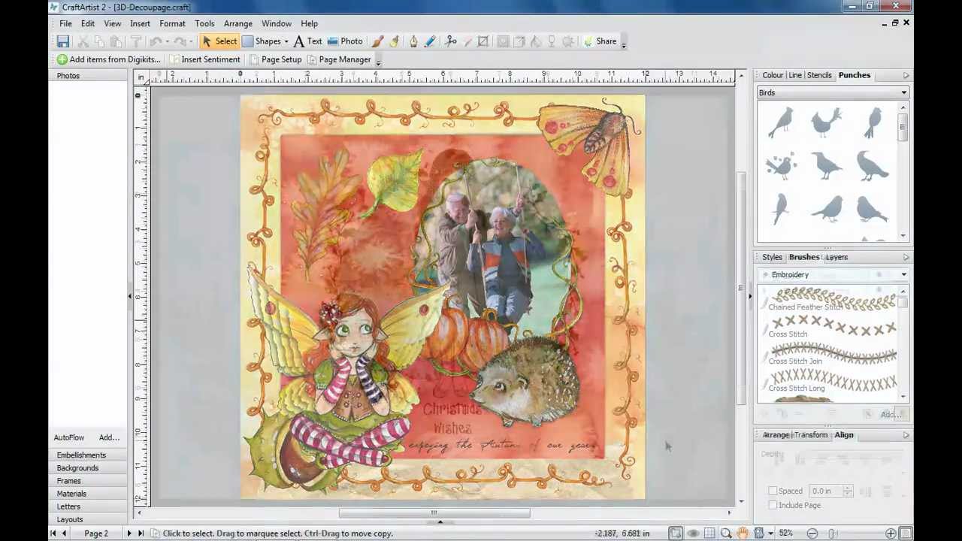The height and width of the screenshot is (541, 962).
Task: Open the Window menu
Action: tap(277, 23)
